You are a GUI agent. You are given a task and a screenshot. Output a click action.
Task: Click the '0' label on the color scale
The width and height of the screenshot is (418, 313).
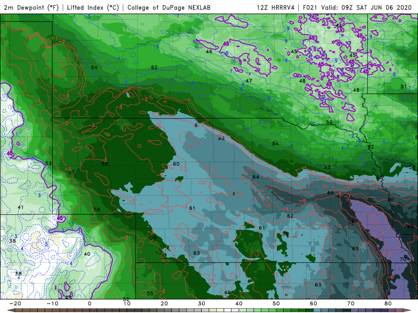tap(89, 304)
